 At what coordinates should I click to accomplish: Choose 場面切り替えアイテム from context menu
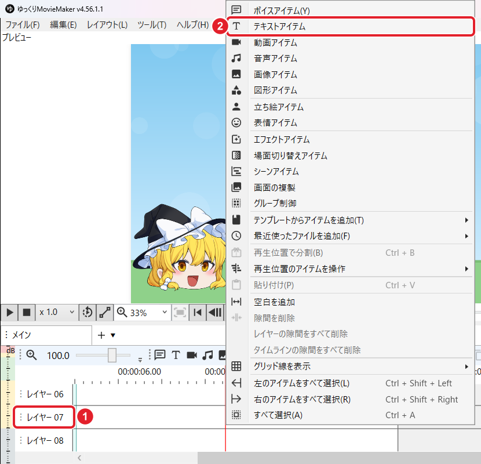(350, 155)
